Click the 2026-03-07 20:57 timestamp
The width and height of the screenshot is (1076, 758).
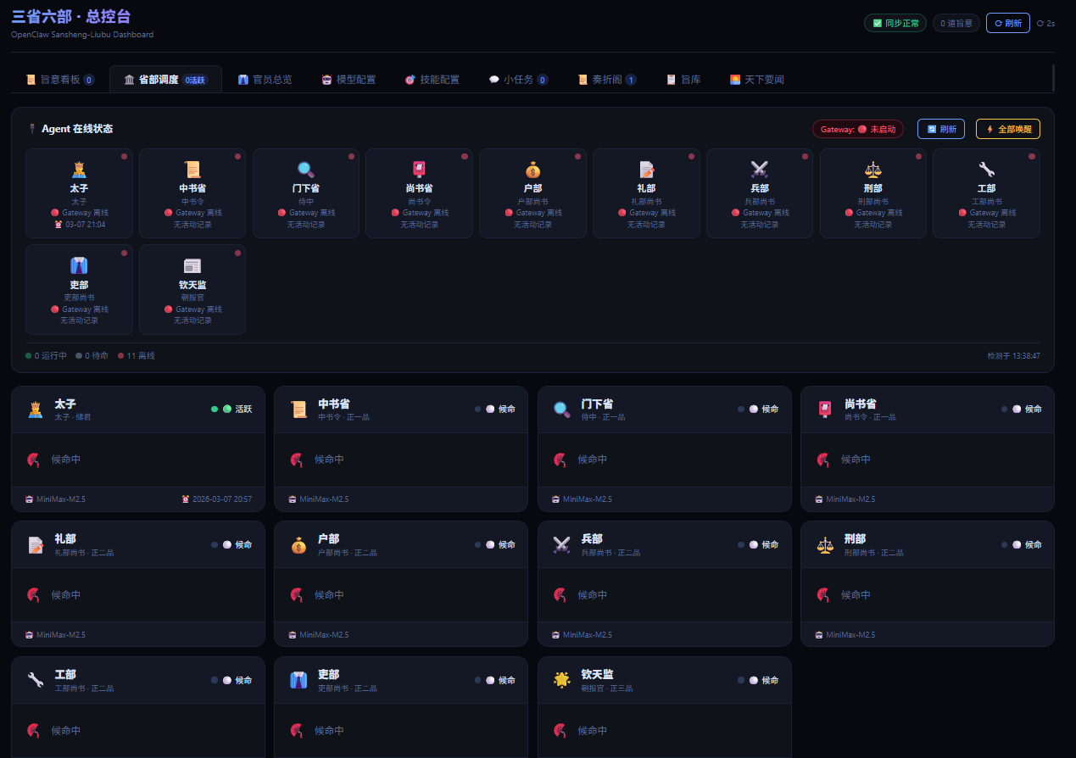coord(221,499)
